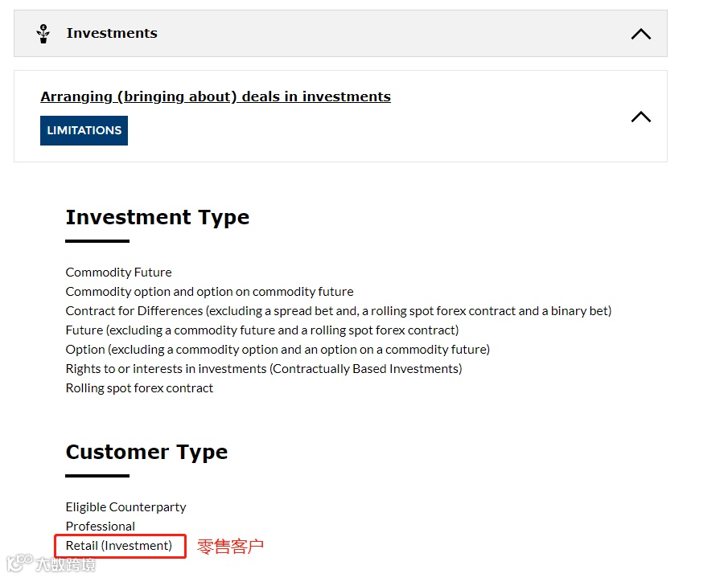The width and height of the screenshot is (728, 578).
Task: Select the Eligible Counterparty entry
Action: 125,507
